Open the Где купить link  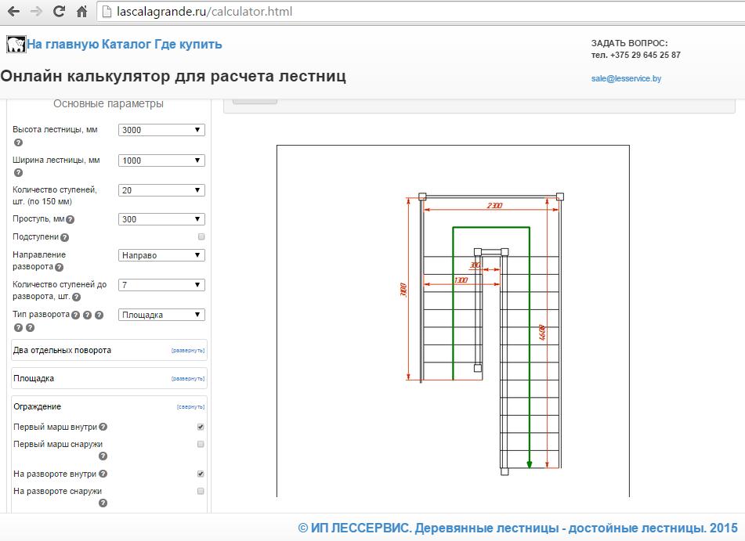(x=188, y=44)
